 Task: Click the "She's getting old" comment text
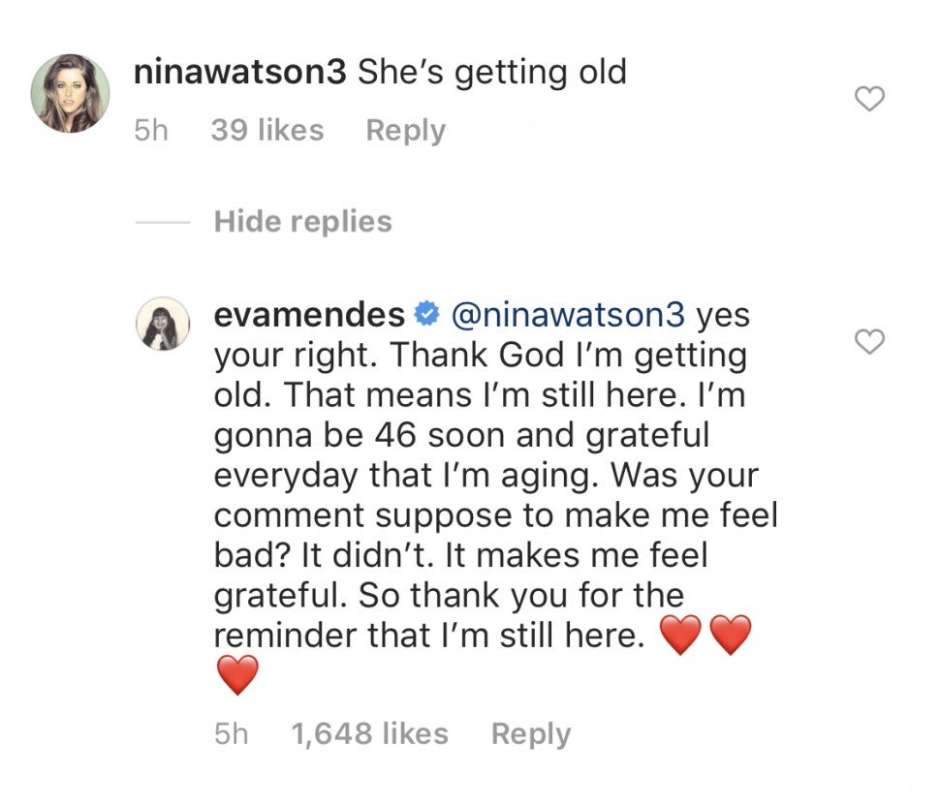coord(492,73)
